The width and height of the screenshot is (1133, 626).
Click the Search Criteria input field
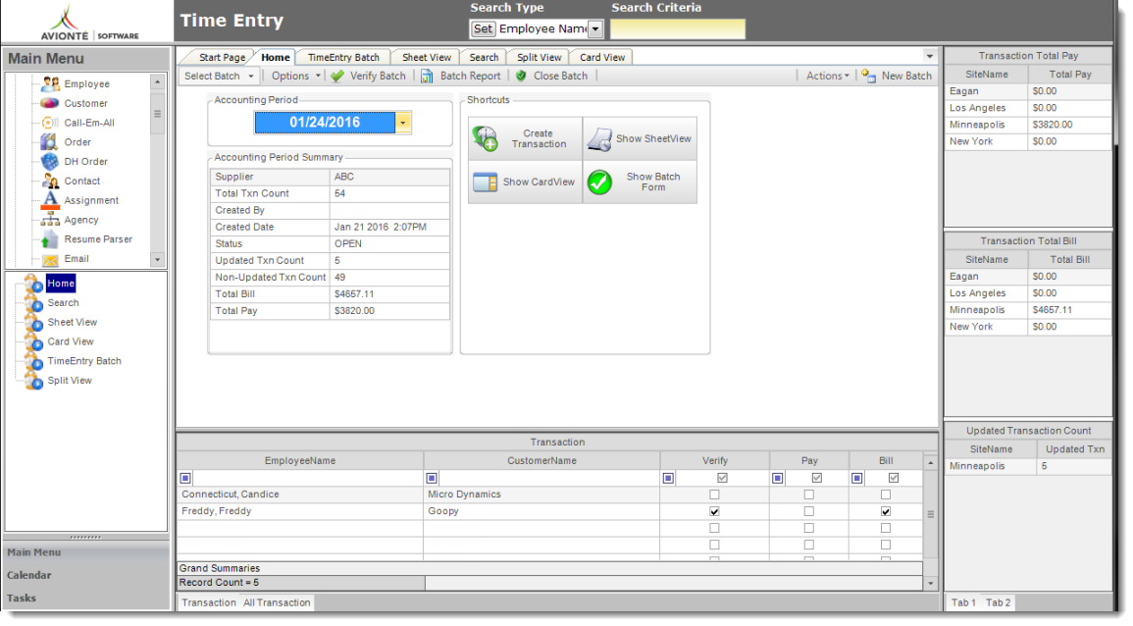click(x=678, y=29)
